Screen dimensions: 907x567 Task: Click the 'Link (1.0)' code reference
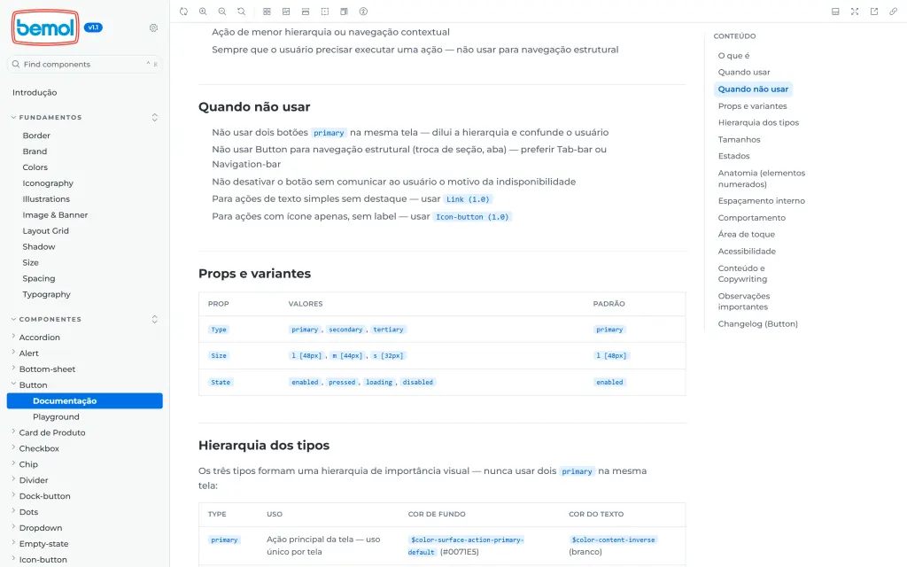tap(468, 199)
